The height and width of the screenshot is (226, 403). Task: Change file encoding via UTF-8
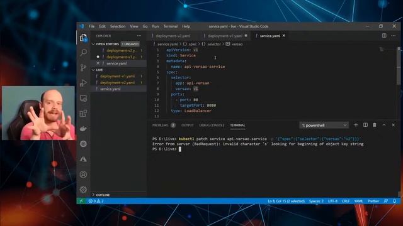[x=332, y=201]
